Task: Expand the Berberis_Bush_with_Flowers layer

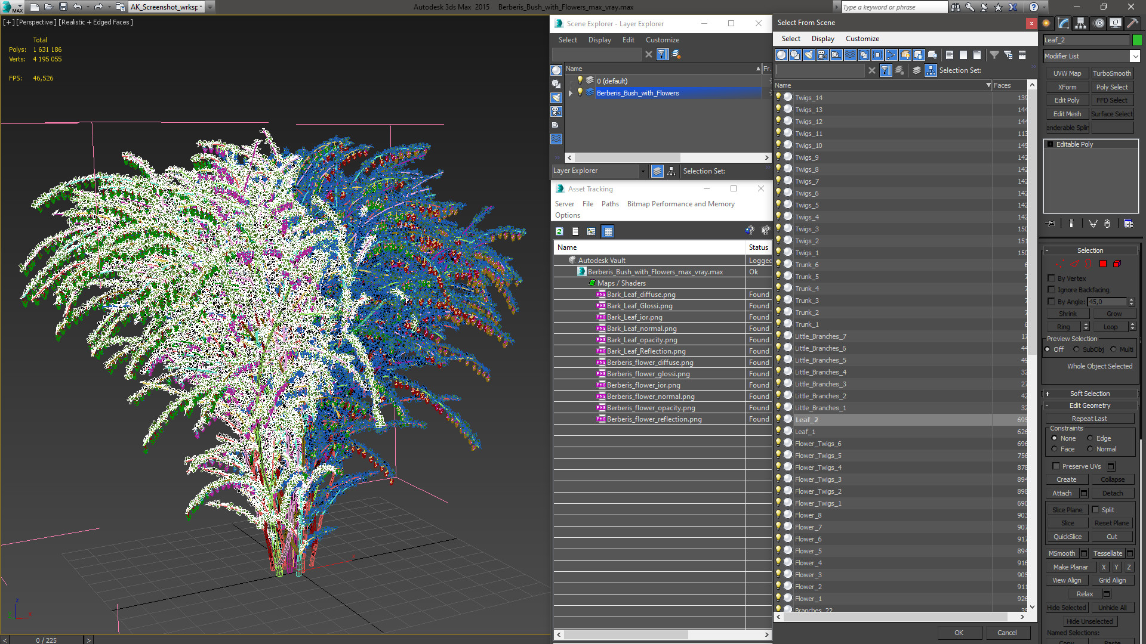Action: click(571, 93)
